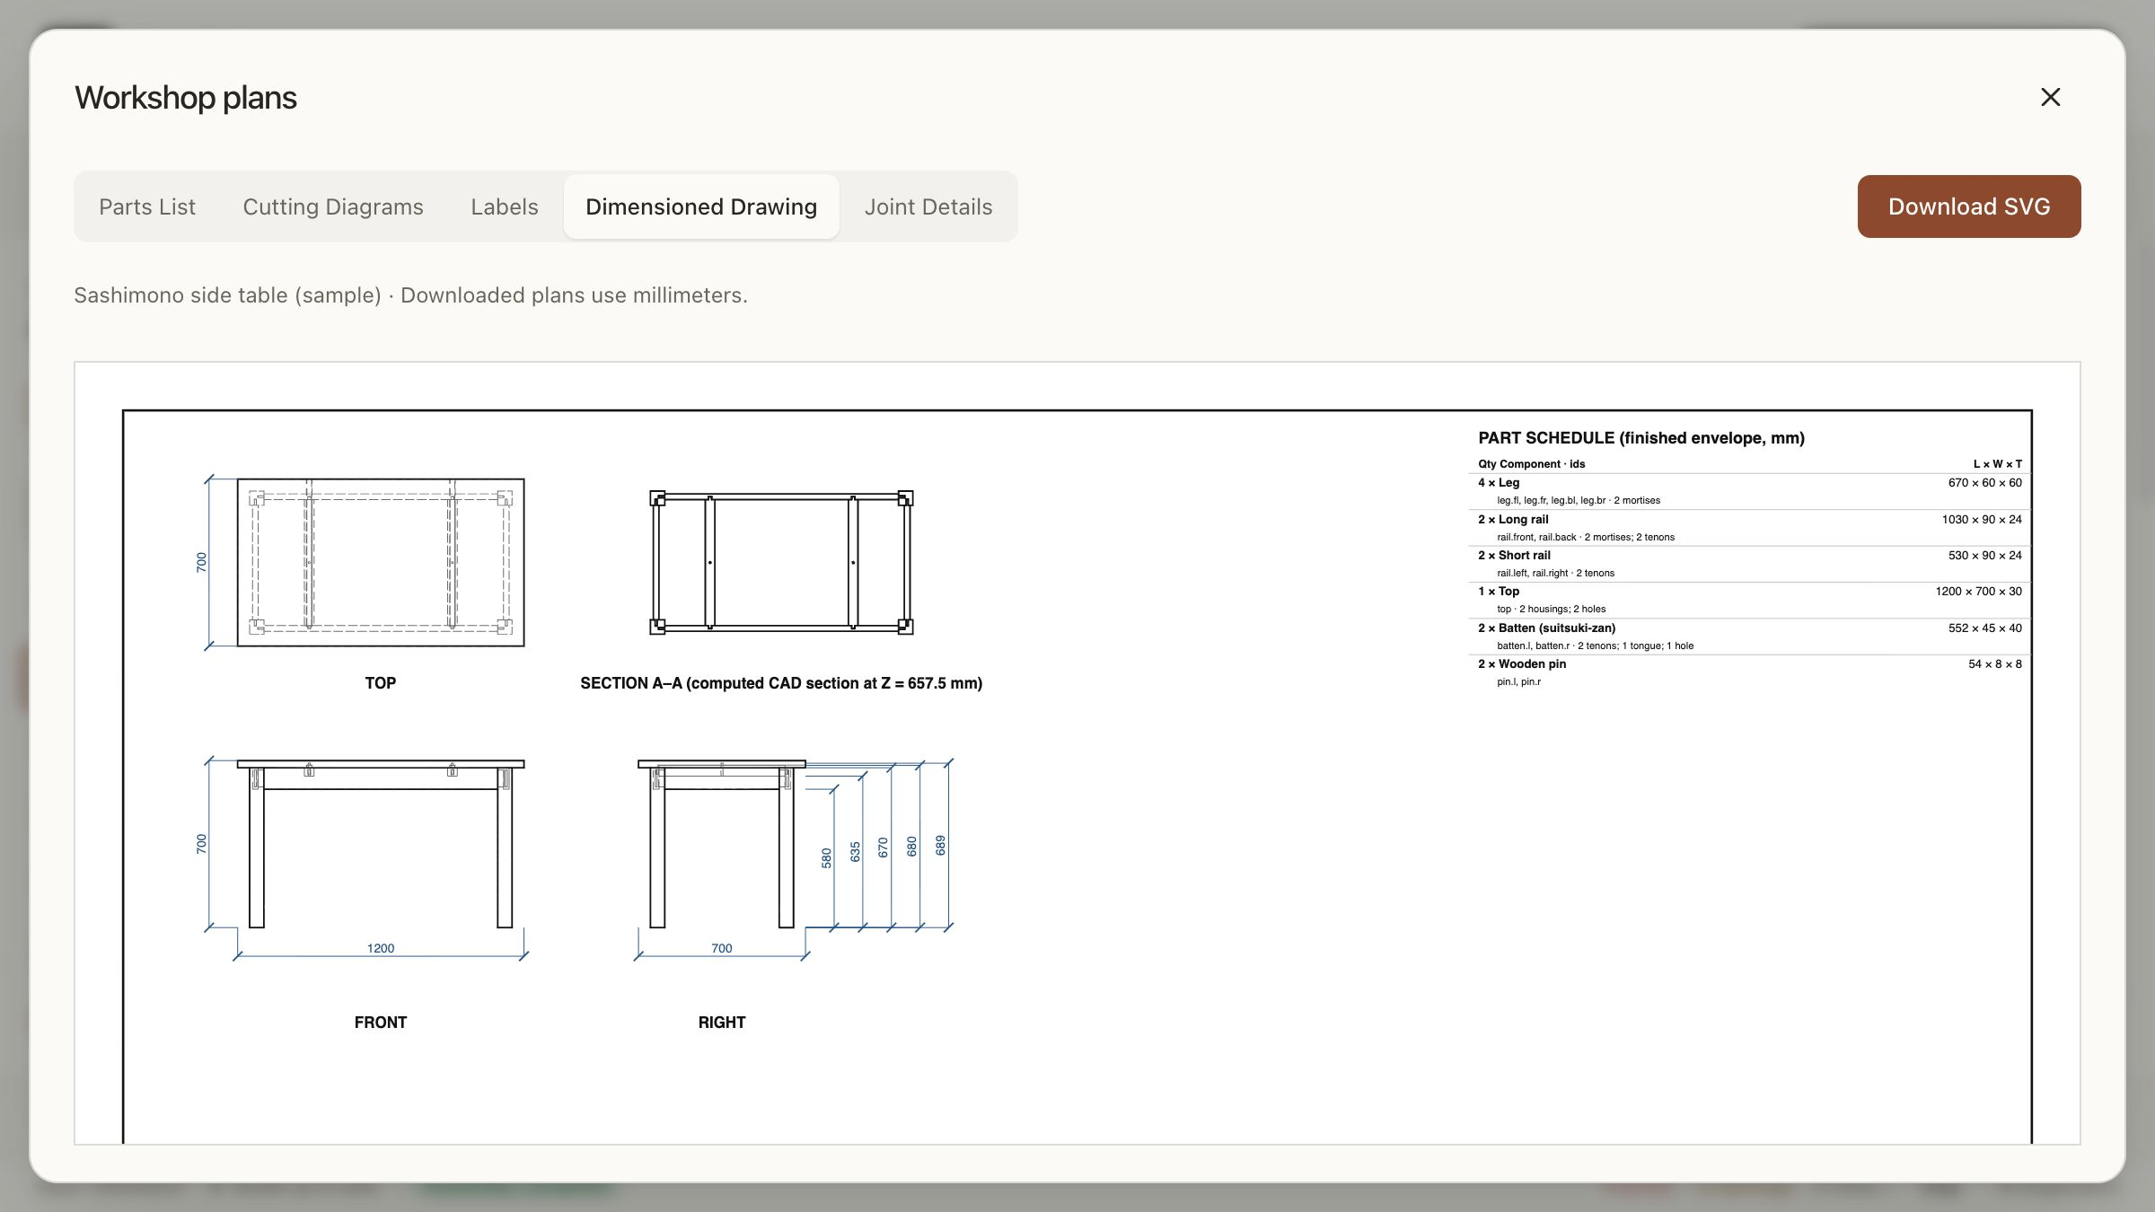Click the 689 height dimension on RIGHT view
The image size is (2155, 1212).
[x=940, y=846]
